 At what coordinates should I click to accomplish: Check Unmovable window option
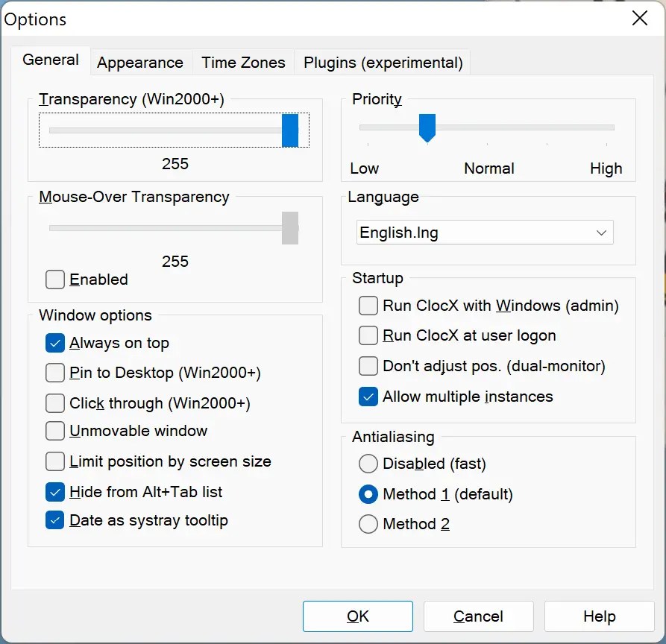[54, 431]
